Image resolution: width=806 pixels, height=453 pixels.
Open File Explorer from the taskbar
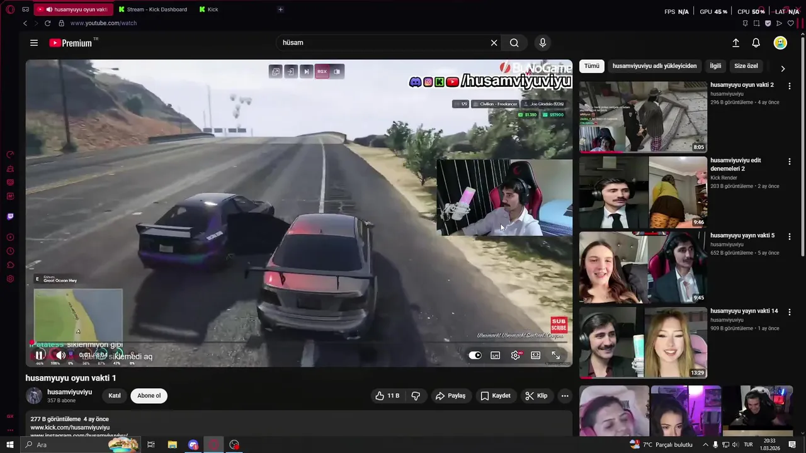pos(172,445)
